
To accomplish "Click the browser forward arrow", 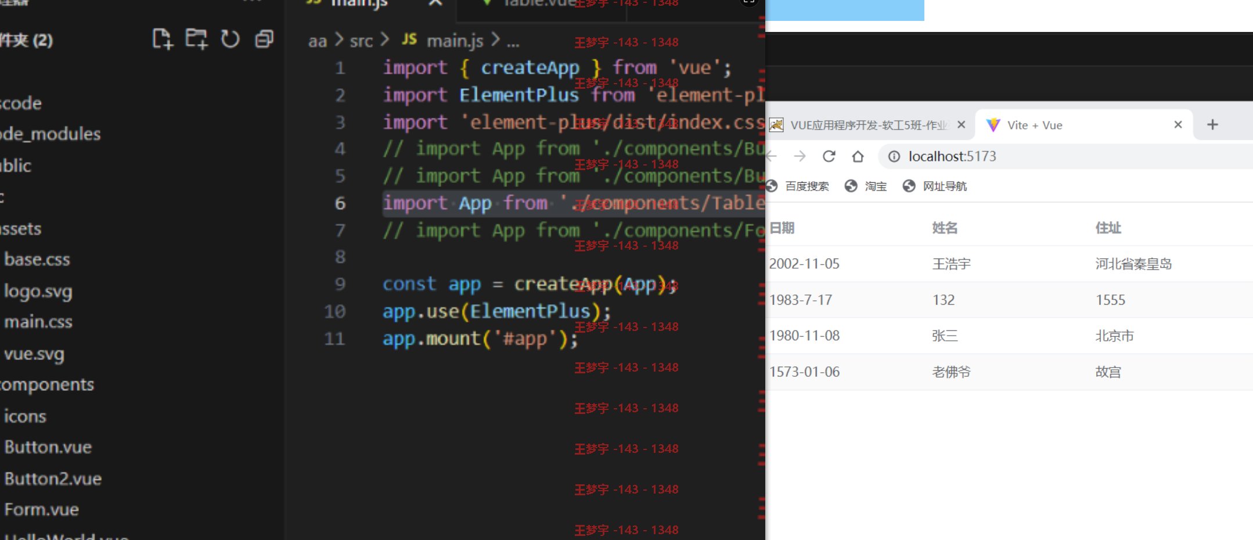I will (x=800, y=156).
